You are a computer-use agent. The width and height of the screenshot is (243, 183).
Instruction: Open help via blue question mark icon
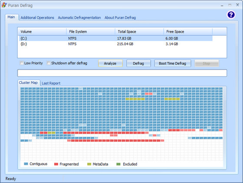point(231,15)
